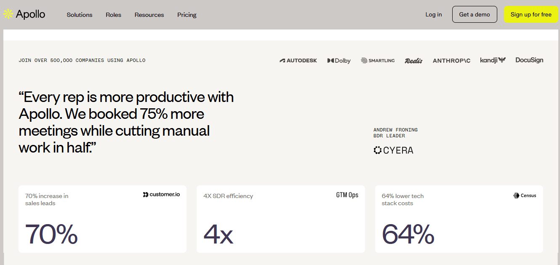The width and height of the screenshot is (560, 265).
Task: Click the Dolby brand logo
Action: coord(339,60)
